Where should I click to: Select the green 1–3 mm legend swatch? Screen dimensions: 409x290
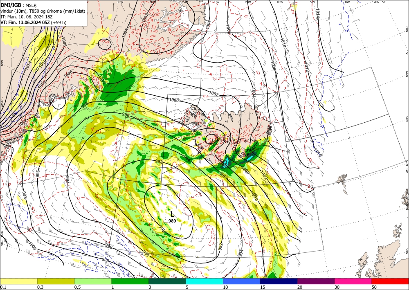[130, 281]
